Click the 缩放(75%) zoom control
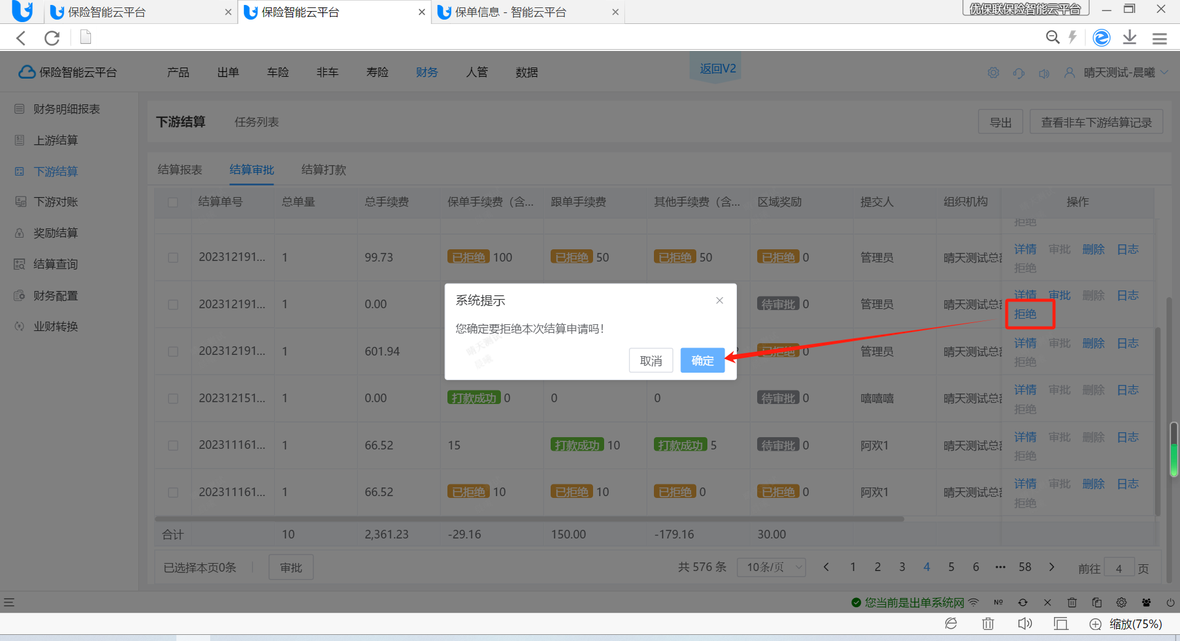Image resolution: width=1180 pixels, height=641 pixels. 1126,624
